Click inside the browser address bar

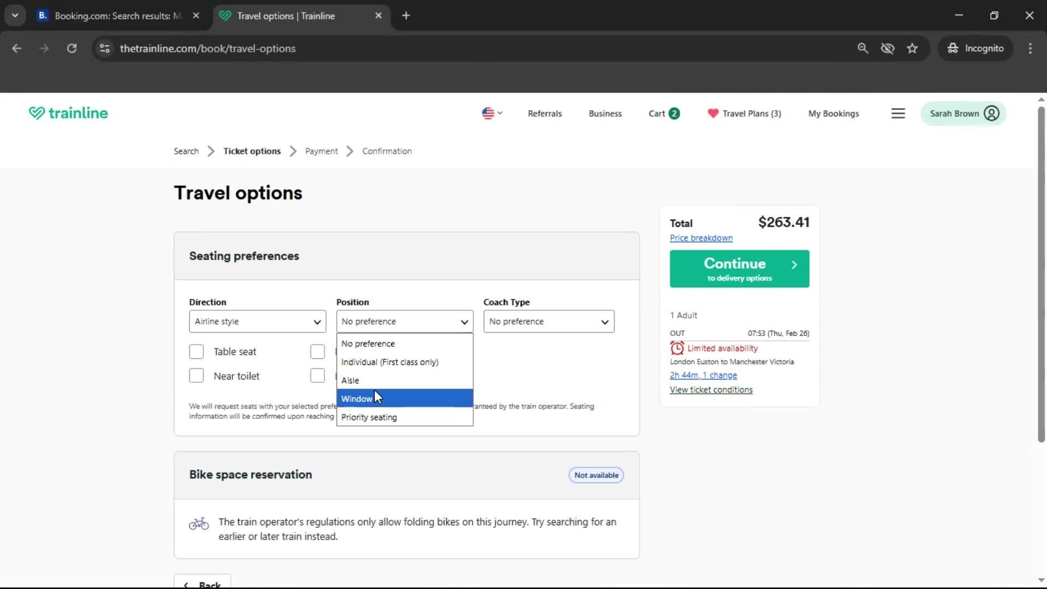pyautogui.click(x=436, y=48)
